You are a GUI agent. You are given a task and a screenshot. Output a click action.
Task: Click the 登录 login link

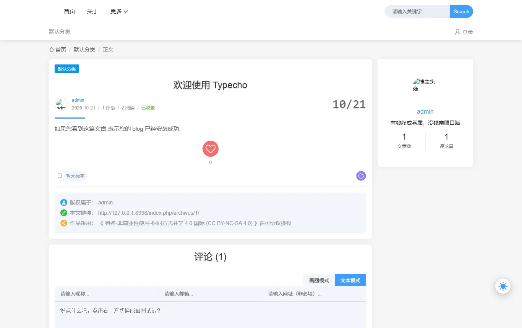point(468,32)
